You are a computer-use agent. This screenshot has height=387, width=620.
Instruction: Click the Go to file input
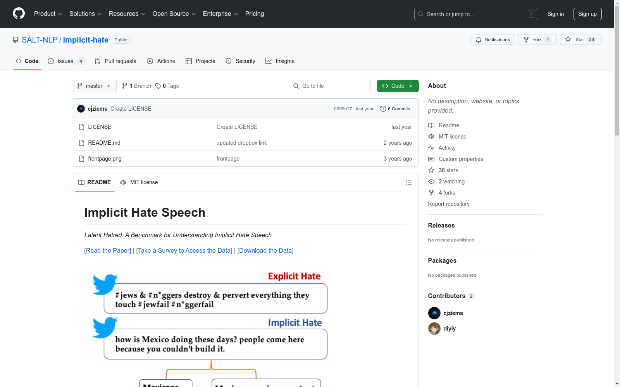(x=329, y=86)
